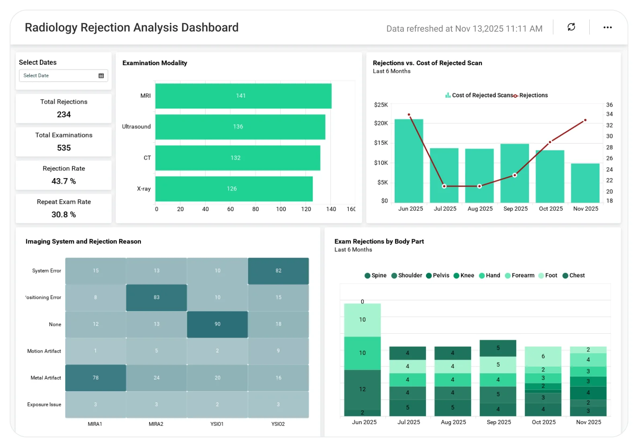
Task: Click the Motion Artifact row label
Action: point(44,351)
